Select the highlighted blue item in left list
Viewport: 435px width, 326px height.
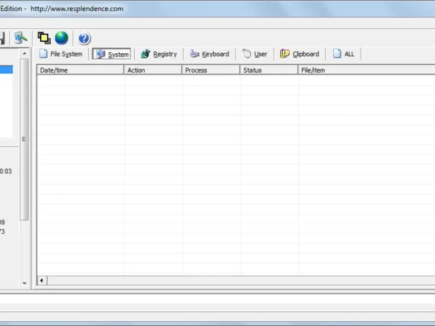(7, 70)
